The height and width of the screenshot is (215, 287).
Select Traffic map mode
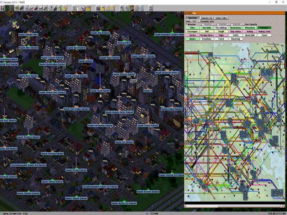(235, 35)
